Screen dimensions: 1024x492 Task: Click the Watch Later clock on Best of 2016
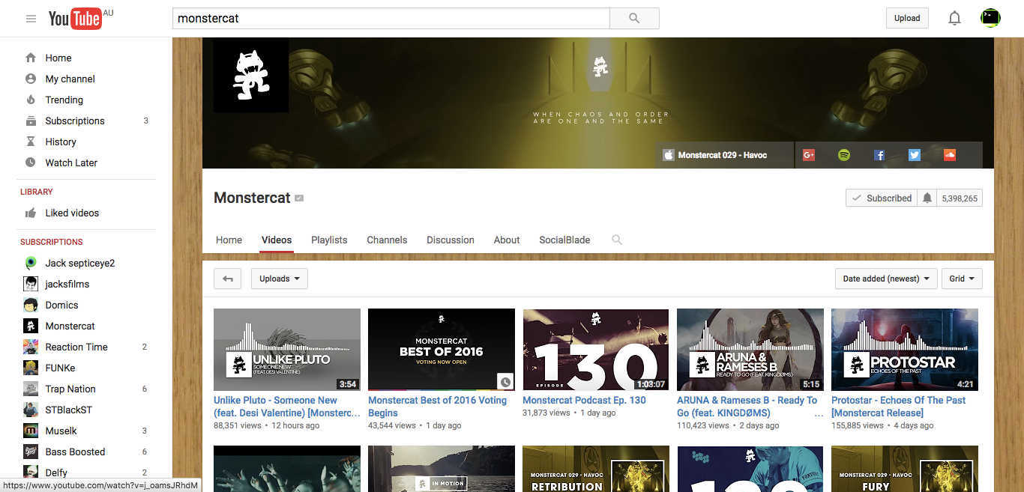(505, 382)
